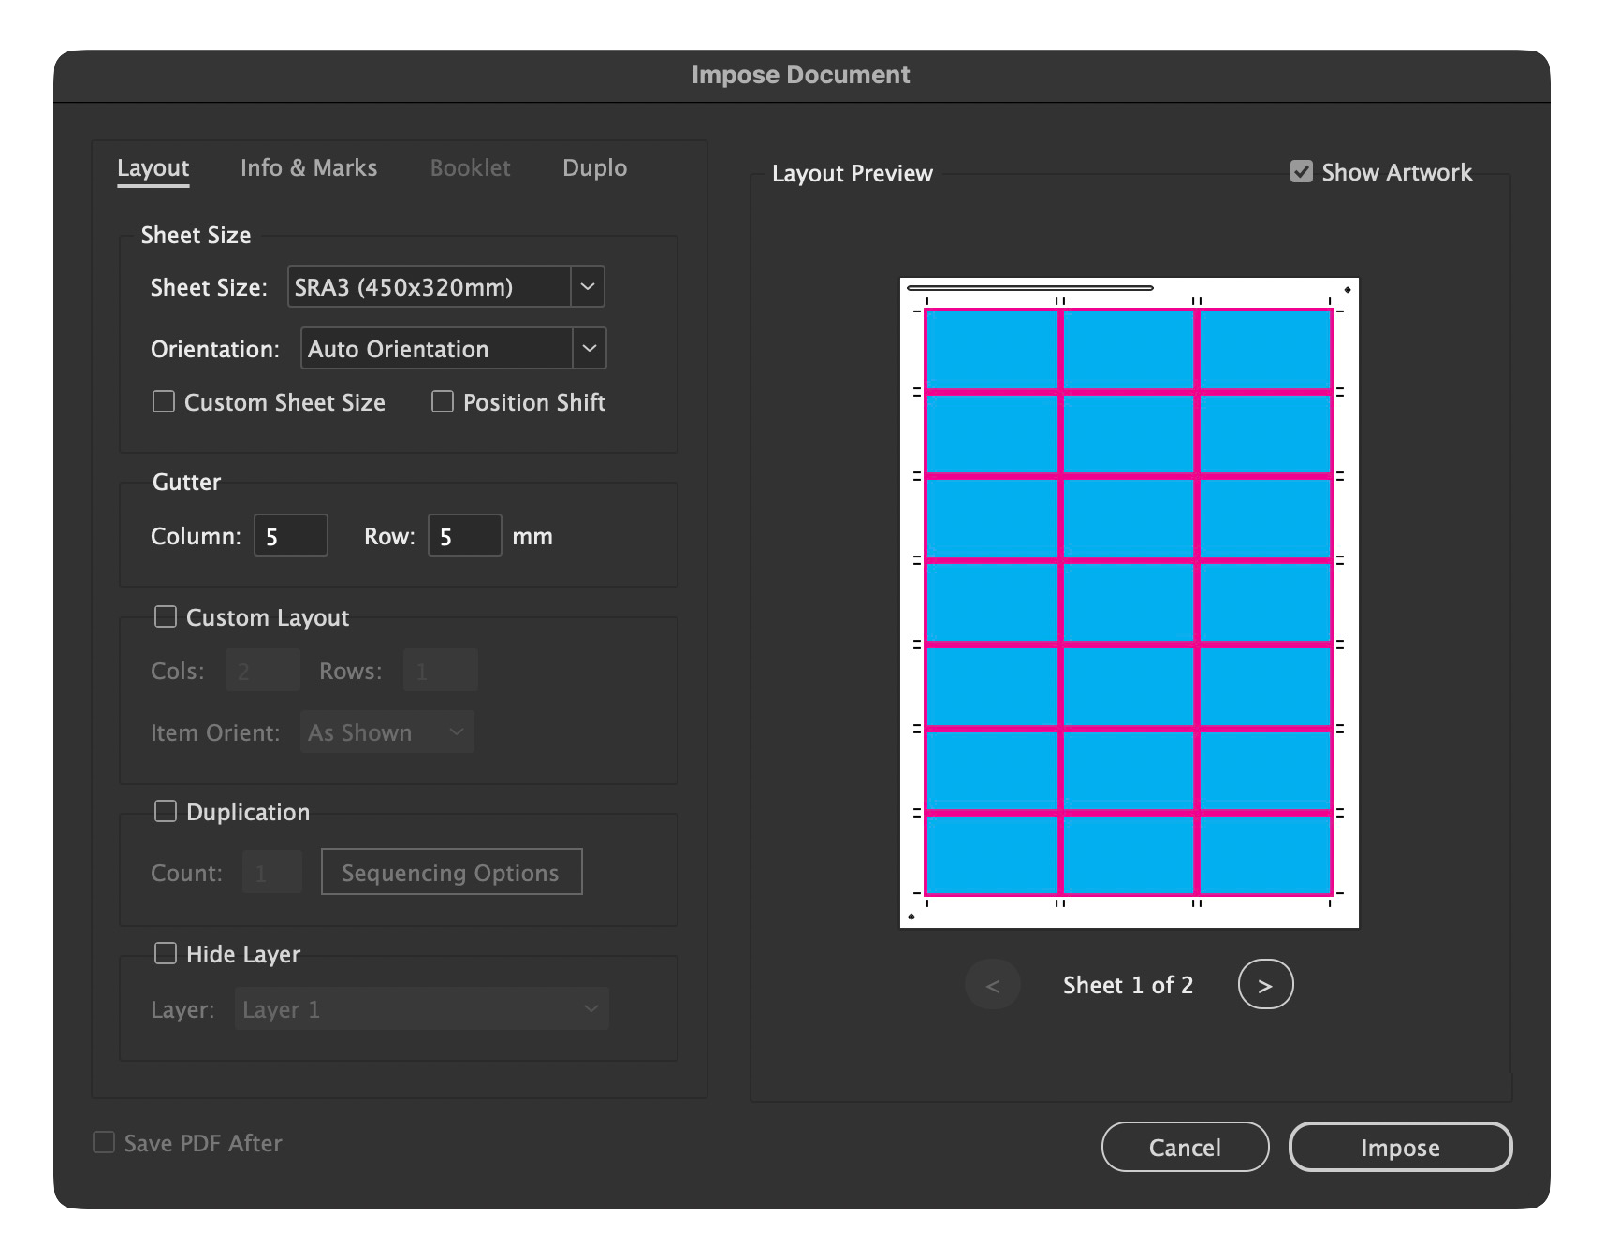Enable Duplication
The width and height of the screenshot is (1604, 1259).
(x=166, y=811)
